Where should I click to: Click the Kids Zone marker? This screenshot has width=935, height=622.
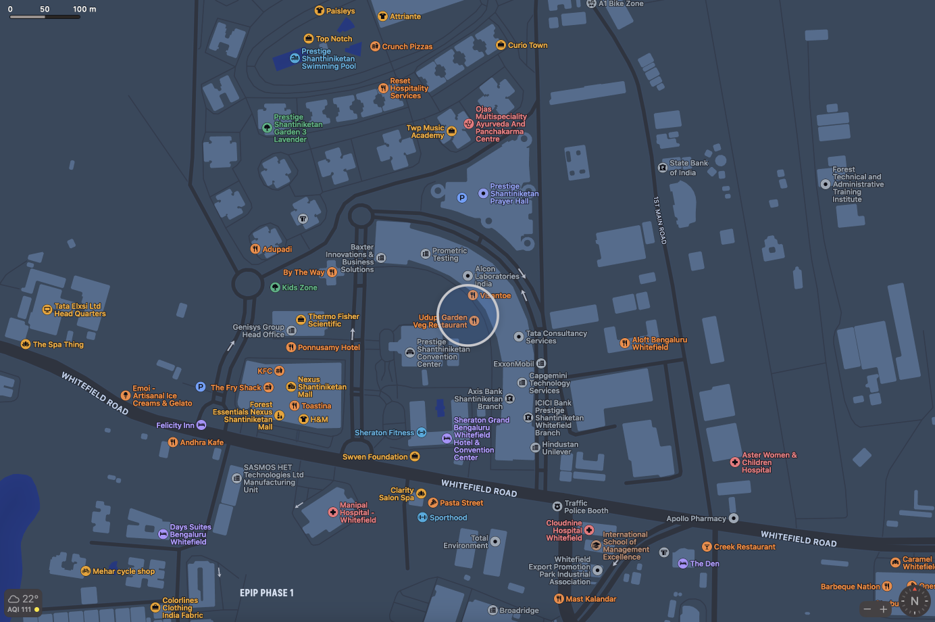(275, 287)
